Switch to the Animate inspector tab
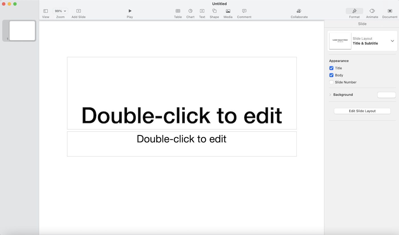Screen dimensions: 399x235 coord(372,11)
